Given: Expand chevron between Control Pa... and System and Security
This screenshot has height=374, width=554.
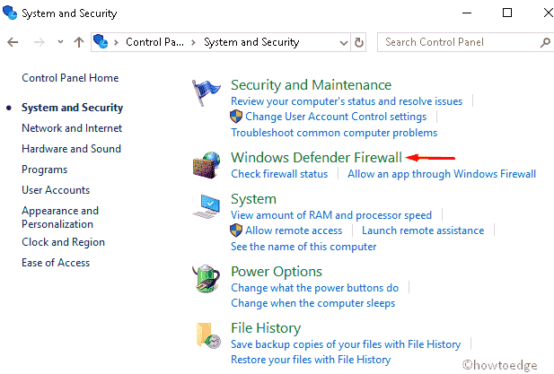Looking at the screenshot, I should coord(193,43).
